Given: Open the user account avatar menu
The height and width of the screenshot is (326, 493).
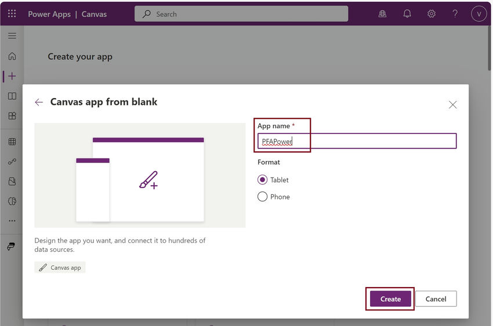Looking at the screenshot, I should 478,14.
